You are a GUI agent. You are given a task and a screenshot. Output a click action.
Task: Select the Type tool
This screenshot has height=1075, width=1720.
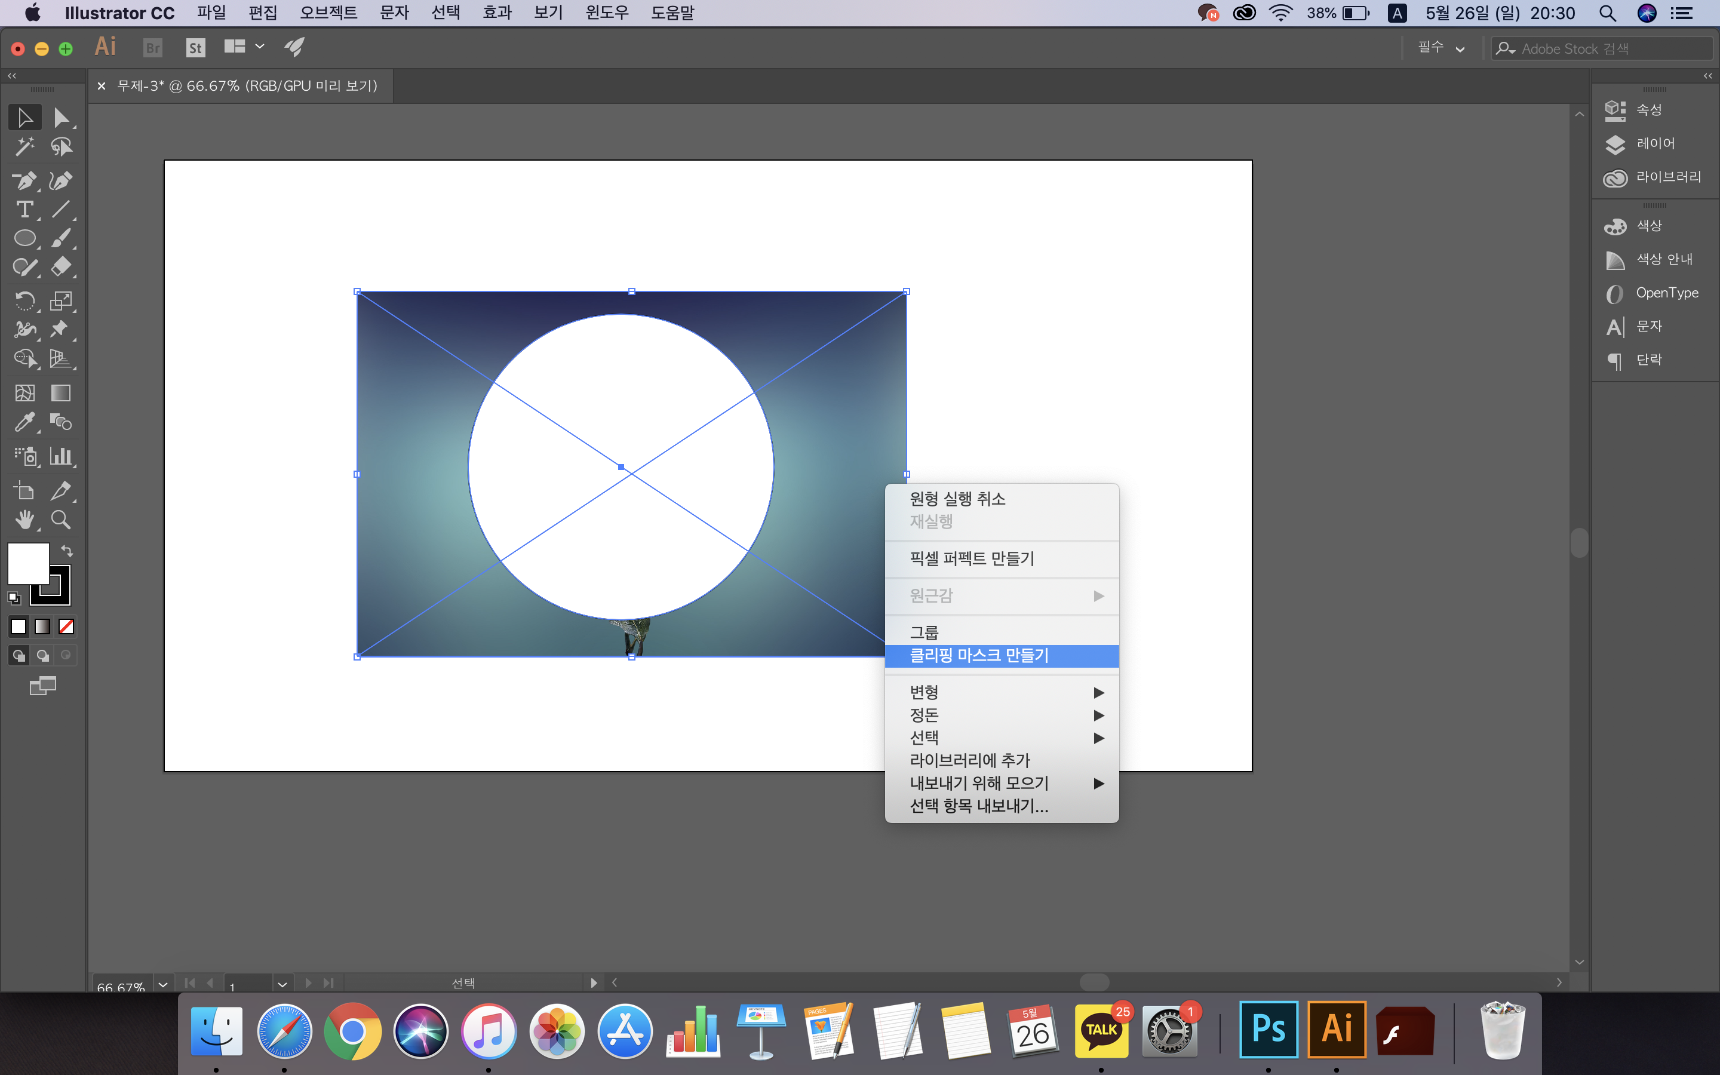click(x=24, y=210)
